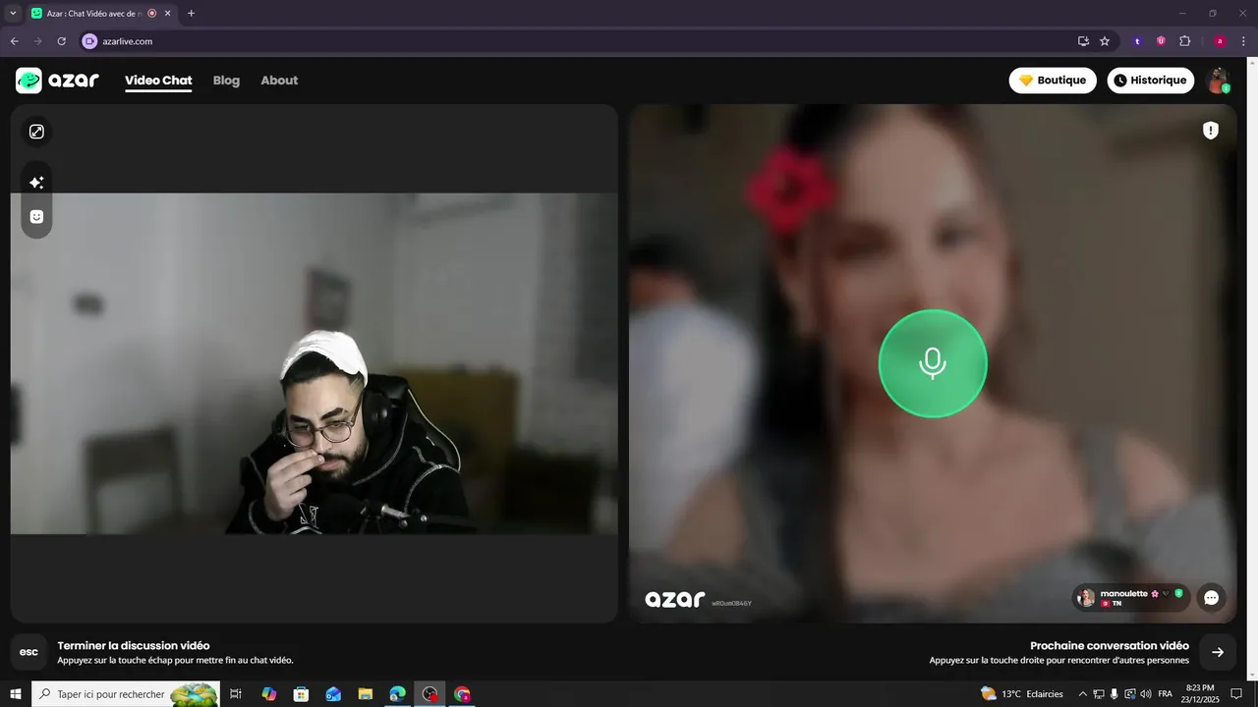The height and width of the screenshot is (707, 1258).
Task: Expand local video with the resize icon
Action: coord(36,132)
